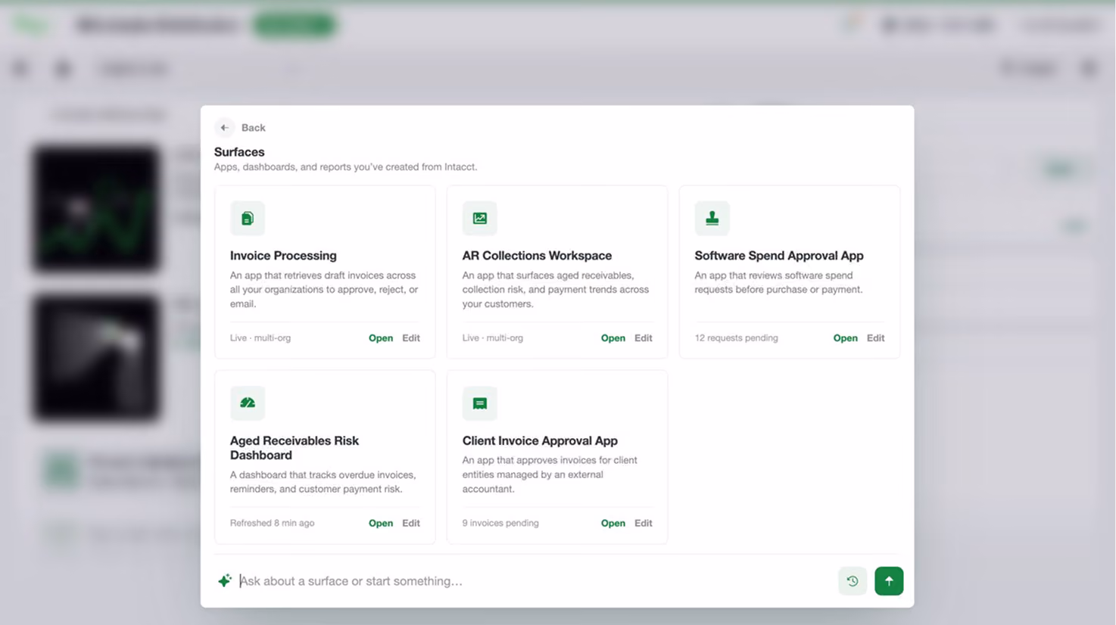The image size is (1116, 625).
Task: Click the sparkle AI icon in prompt bar
Action: [x=225, y=581]
